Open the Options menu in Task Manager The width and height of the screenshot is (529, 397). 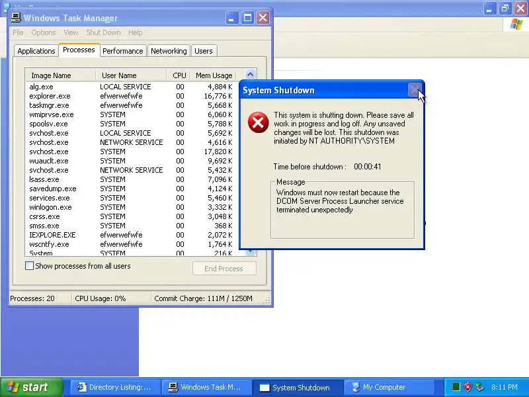pos(44,32)
